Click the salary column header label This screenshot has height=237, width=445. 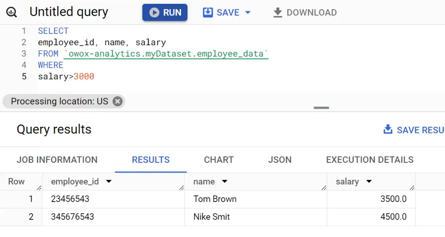click(347, 182)
